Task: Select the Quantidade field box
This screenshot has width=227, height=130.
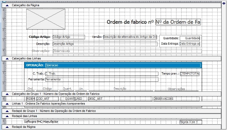Action: (x=190, y=38)
